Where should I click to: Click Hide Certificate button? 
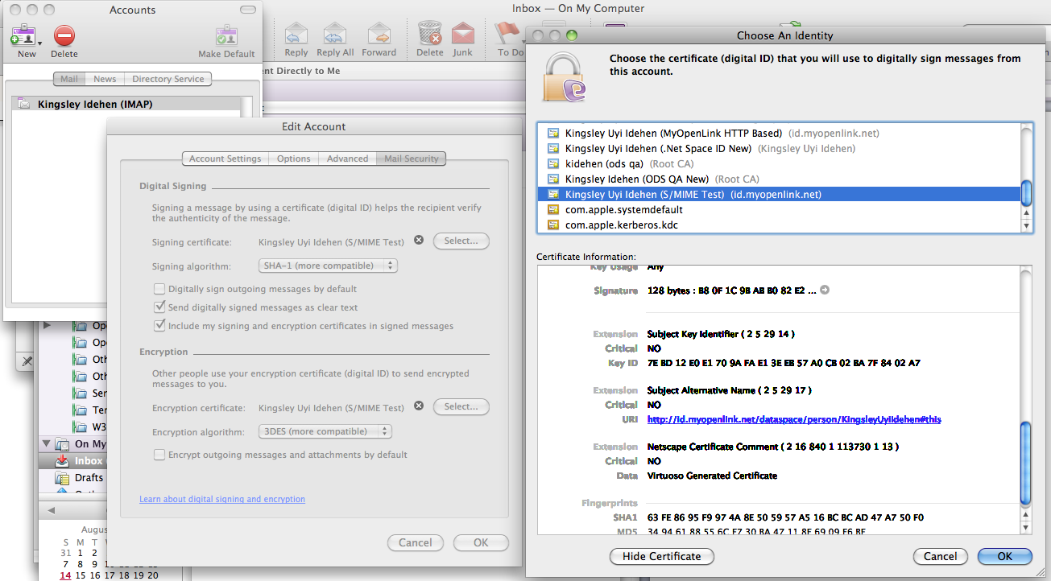click(662, 556)
